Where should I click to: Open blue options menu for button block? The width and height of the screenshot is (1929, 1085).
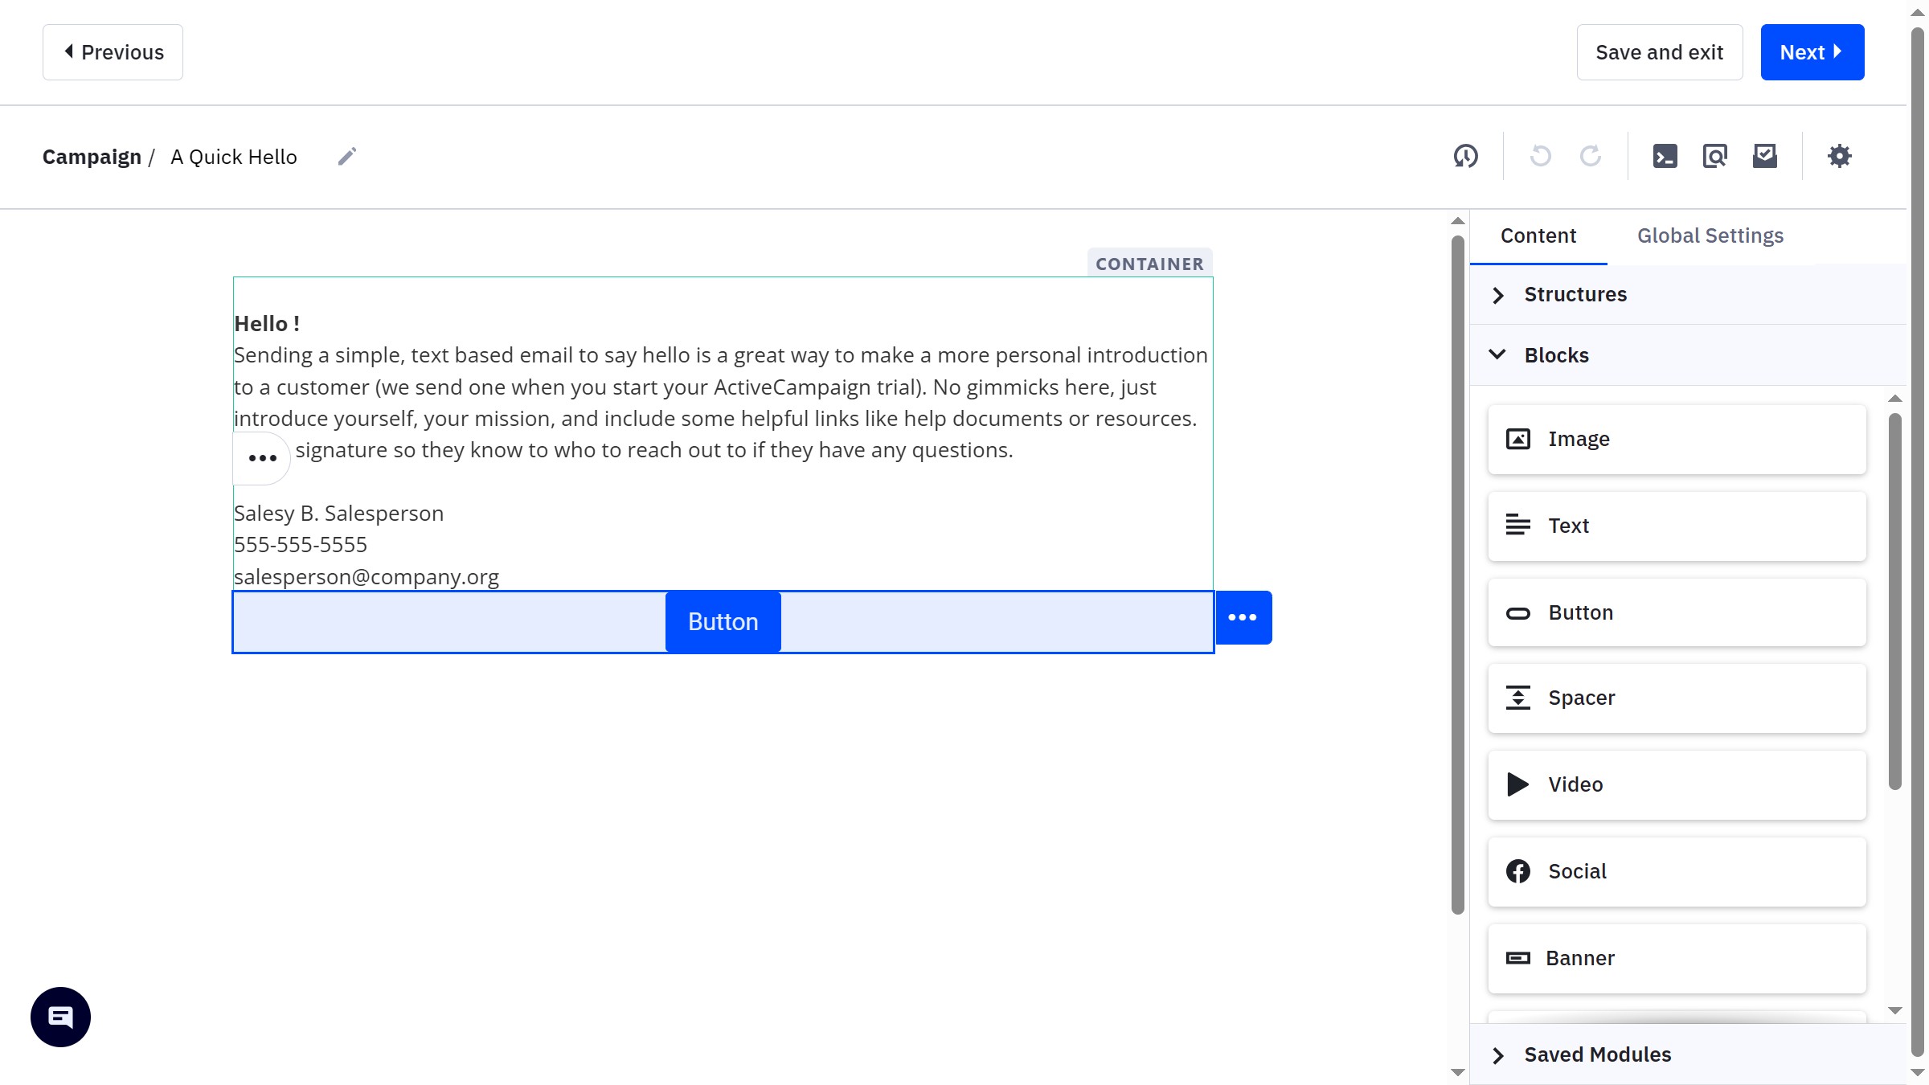[1243, 617]
